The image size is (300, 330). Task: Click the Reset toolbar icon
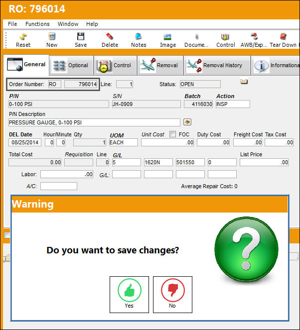[23, 37]
